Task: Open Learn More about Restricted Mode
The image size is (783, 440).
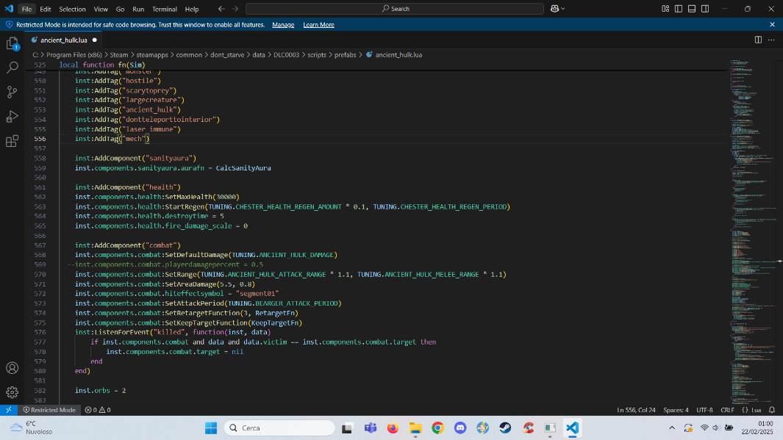Action: [318, 24]
